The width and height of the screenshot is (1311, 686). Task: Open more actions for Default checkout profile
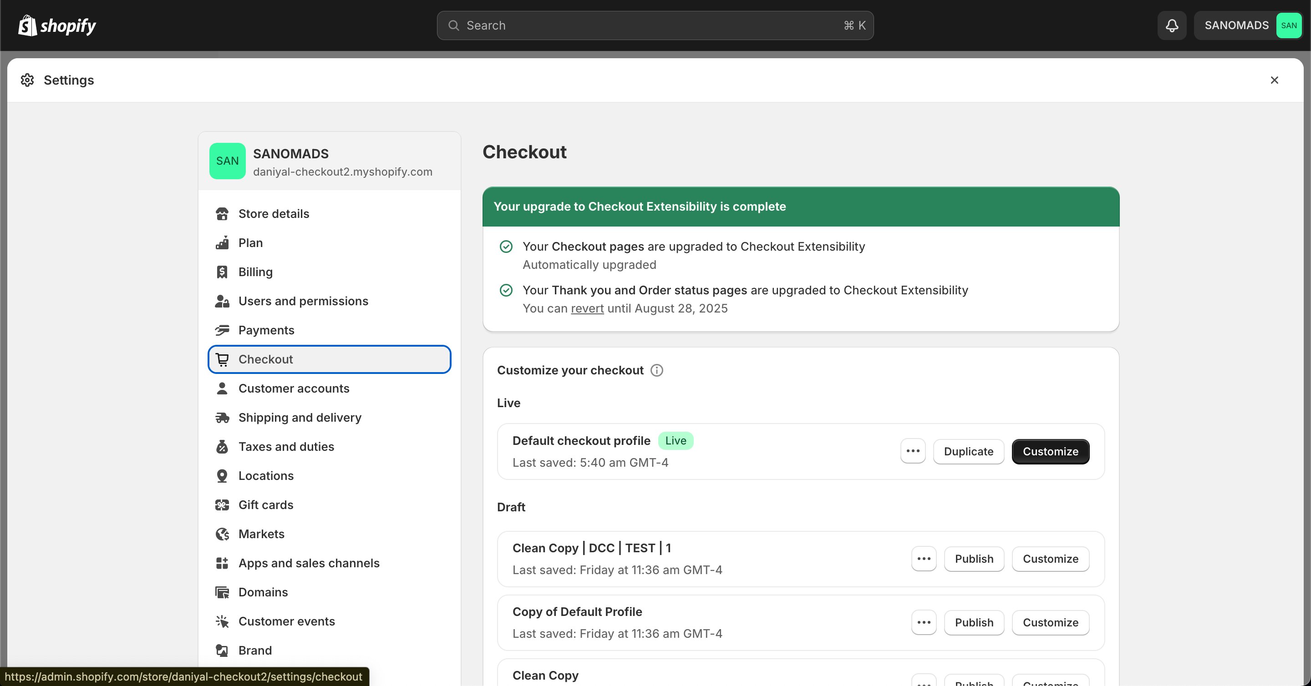pos(913,451)
